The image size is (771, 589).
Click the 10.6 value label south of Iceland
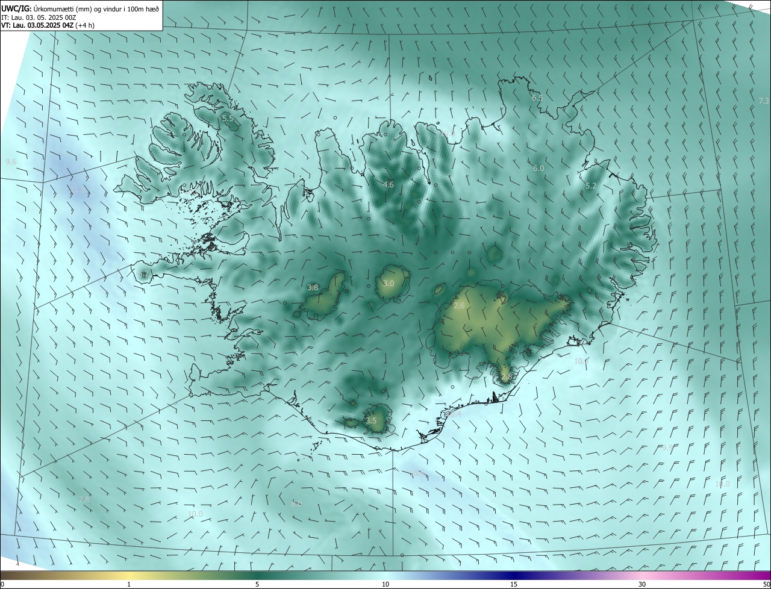pos(417,473)
